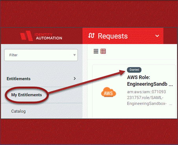Click the Granted status badge

[134, 70]
